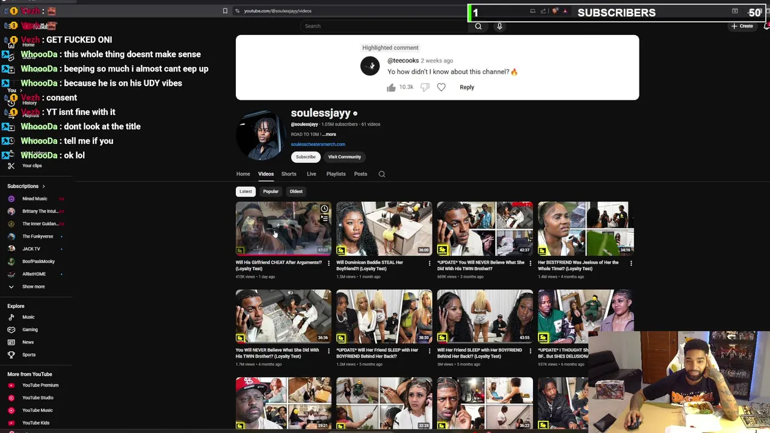Click the Create video button
The height and width of the screenshot is (433, 770).
[742, 26]
